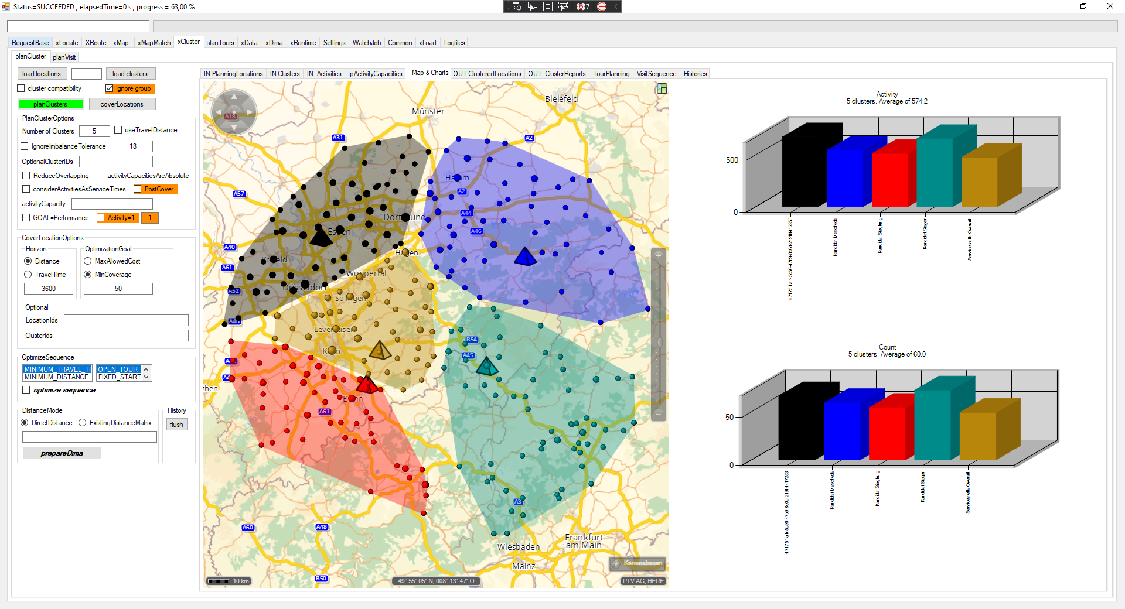This screenshot has height=609, width=1125.
Task: Click the red stop circle debug icon
Action: point(602,6)
